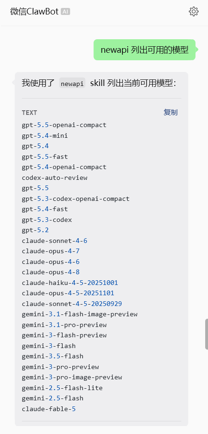Click the claude-sonnet-4-6 entry
Screen dimensions: 208x434
pos(55,241)
